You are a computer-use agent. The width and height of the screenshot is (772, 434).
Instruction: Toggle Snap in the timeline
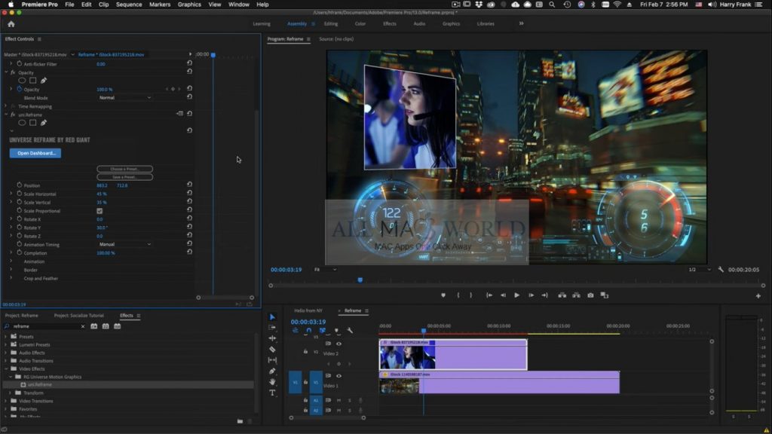(308, 331)
